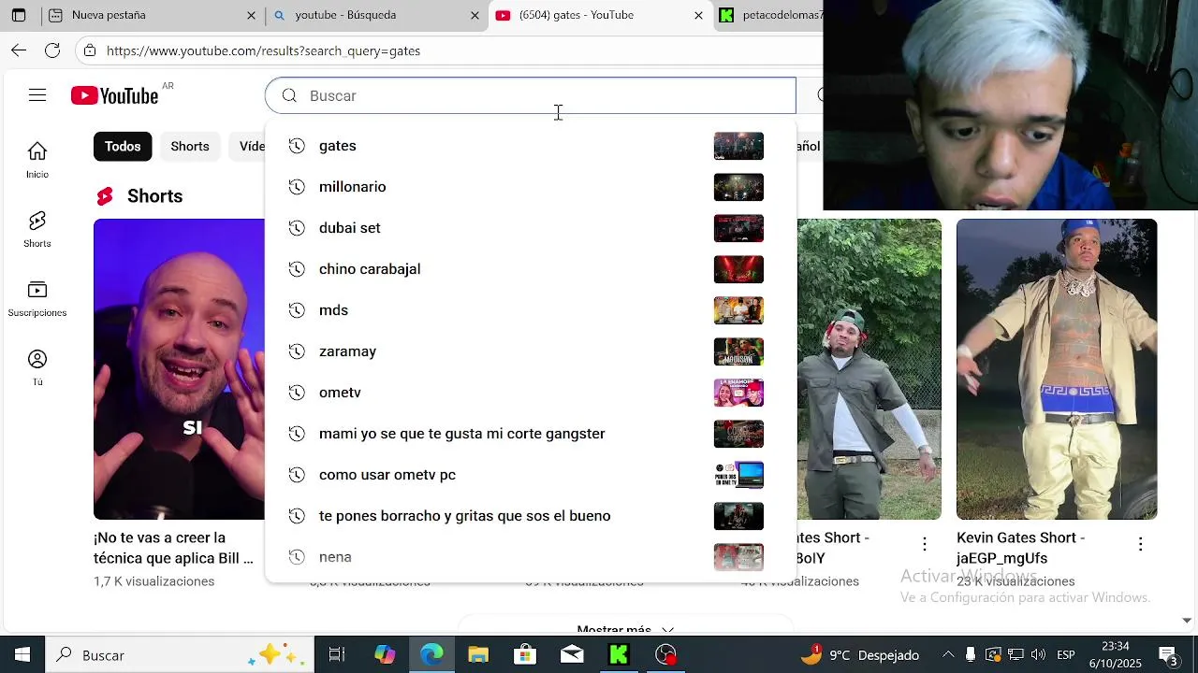Close the Nueva pestaña tab
Image resolution: width=1198 pixels, height=673 pixels.
click(x=251, y=15)
